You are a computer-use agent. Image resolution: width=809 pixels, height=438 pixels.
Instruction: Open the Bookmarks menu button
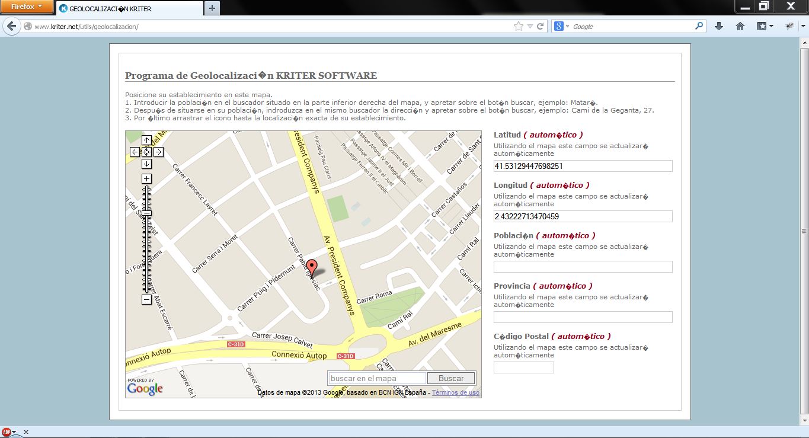pos(765,26)
